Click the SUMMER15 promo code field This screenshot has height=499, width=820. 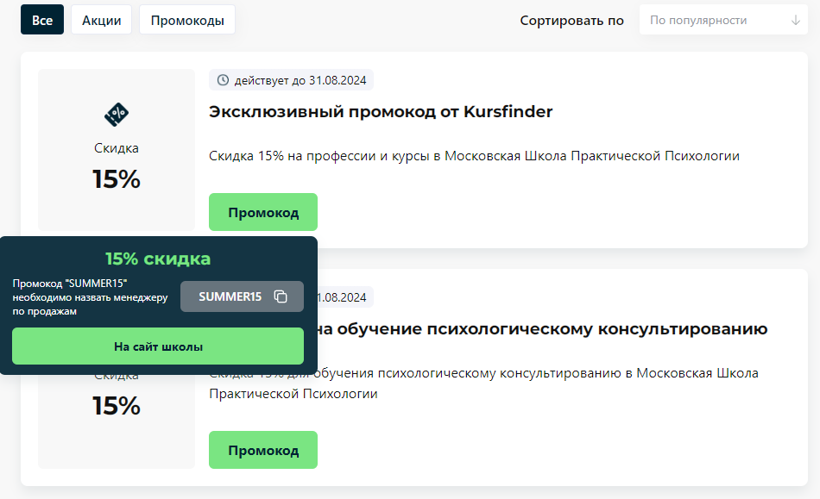pos(242,296)
